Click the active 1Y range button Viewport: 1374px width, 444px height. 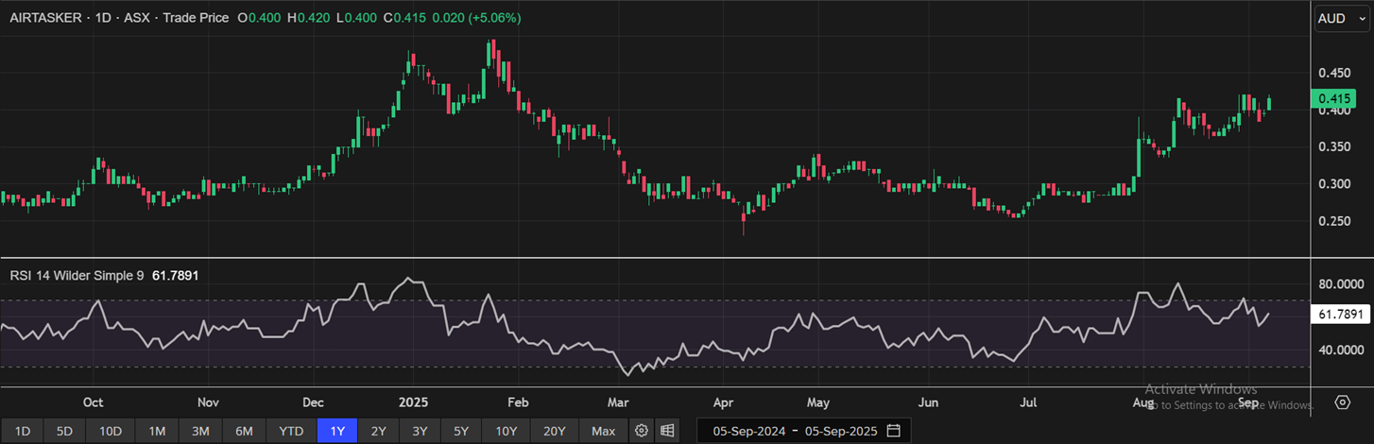338,431
